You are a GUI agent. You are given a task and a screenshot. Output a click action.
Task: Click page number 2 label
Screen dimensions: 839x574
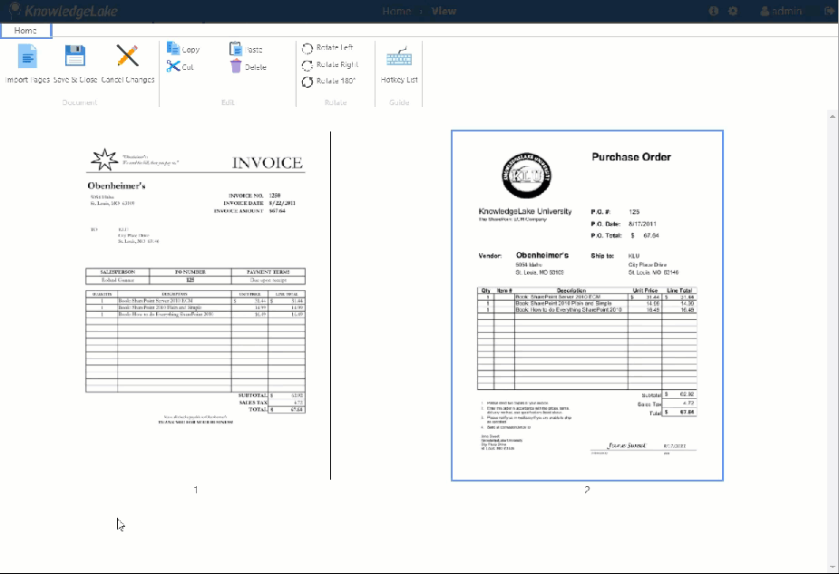pos(587,490)
